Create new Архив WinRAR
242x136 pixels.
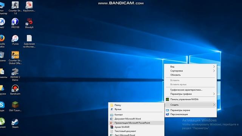pyautogui.click(x=136, y=127)
